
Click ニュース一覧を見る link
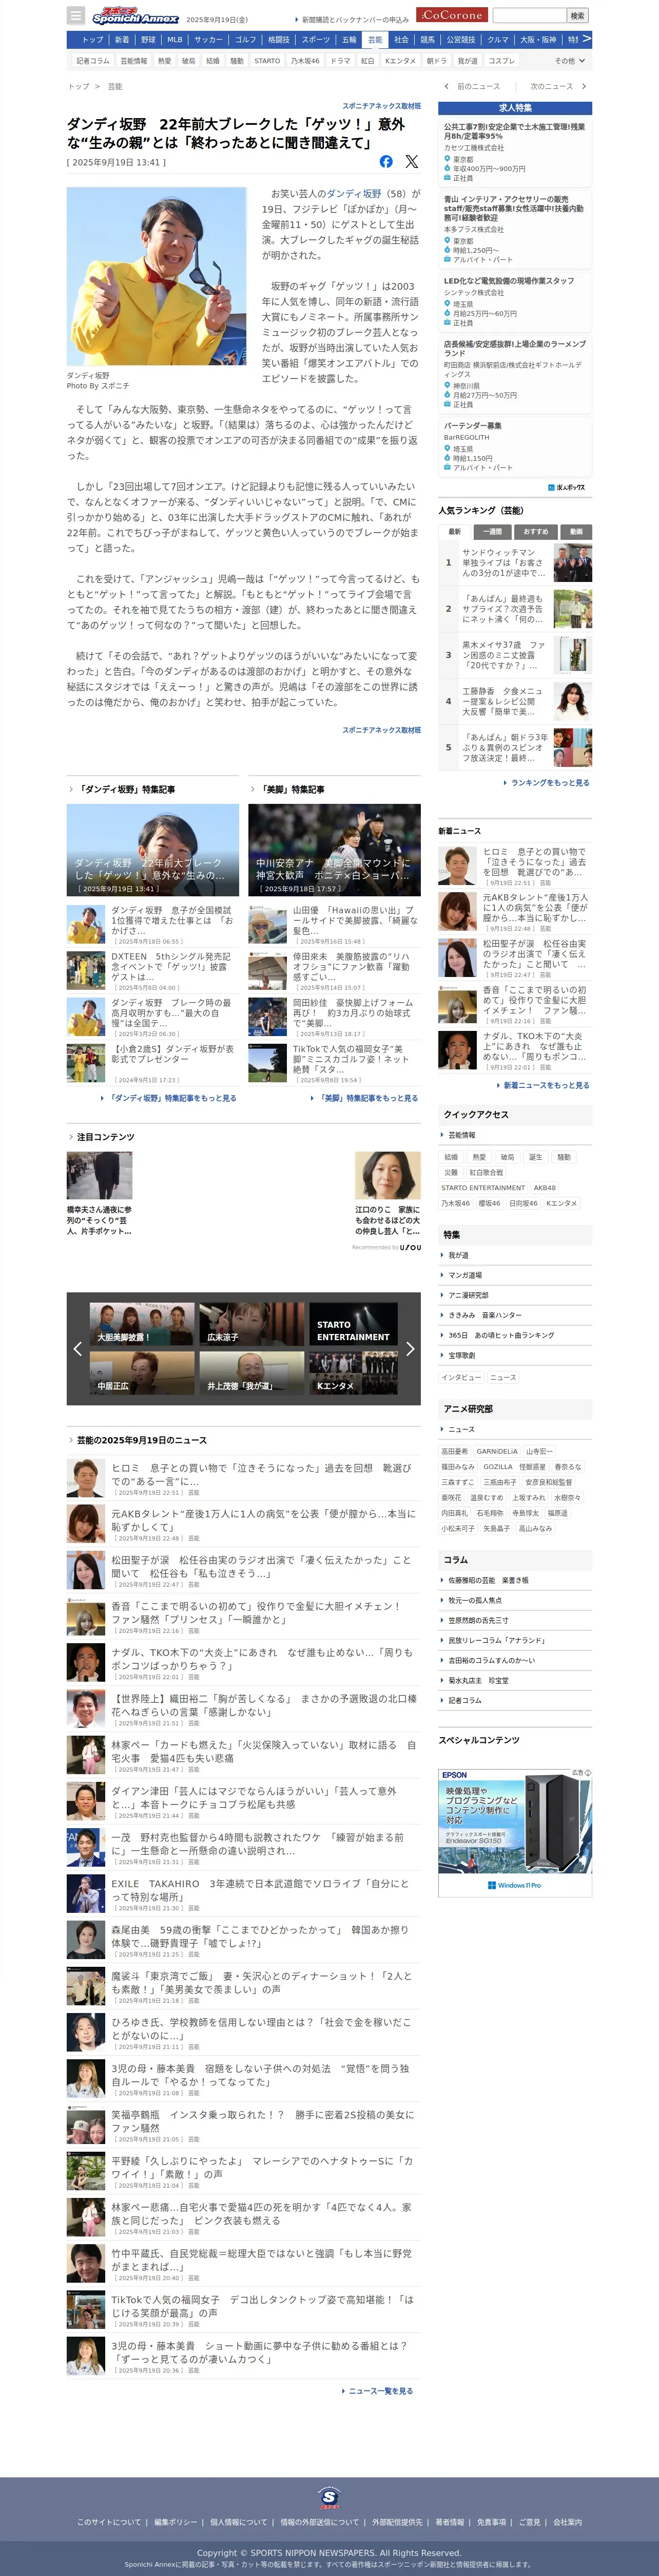377,2391
